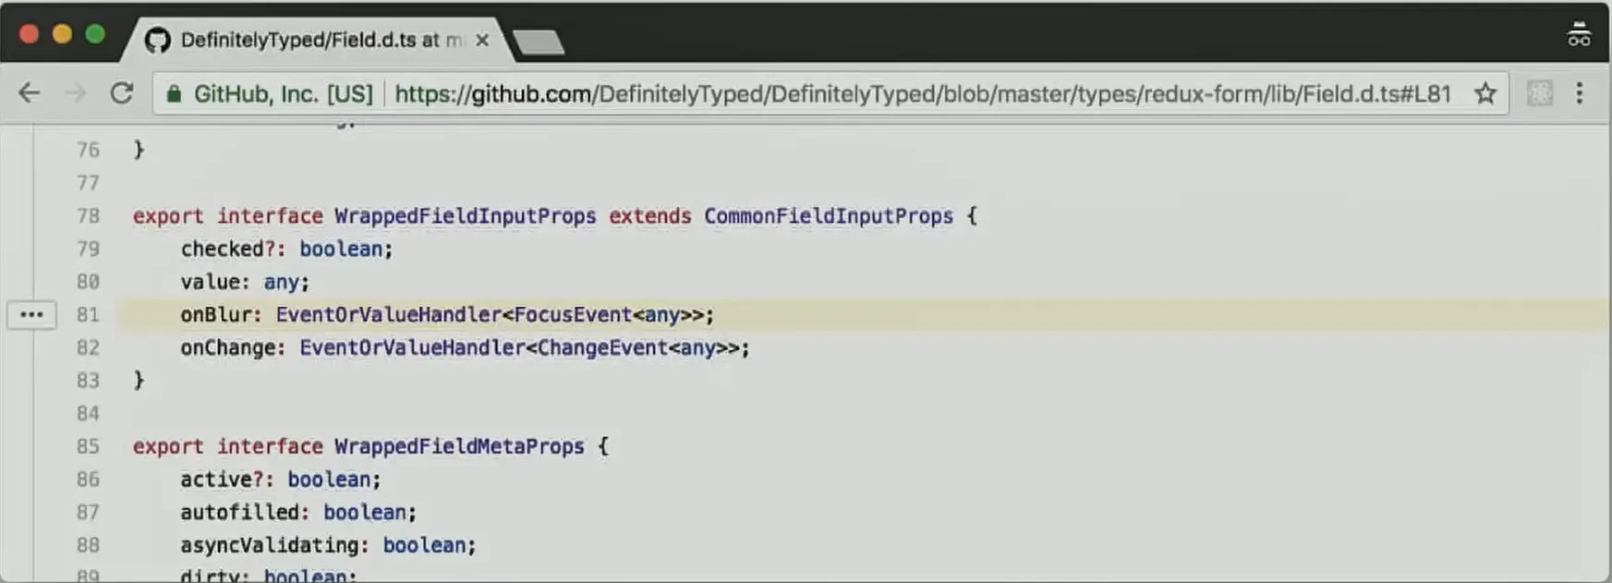Click line number 88
Viewport: 1612px width, 583px height.
(x=88, y=545)
